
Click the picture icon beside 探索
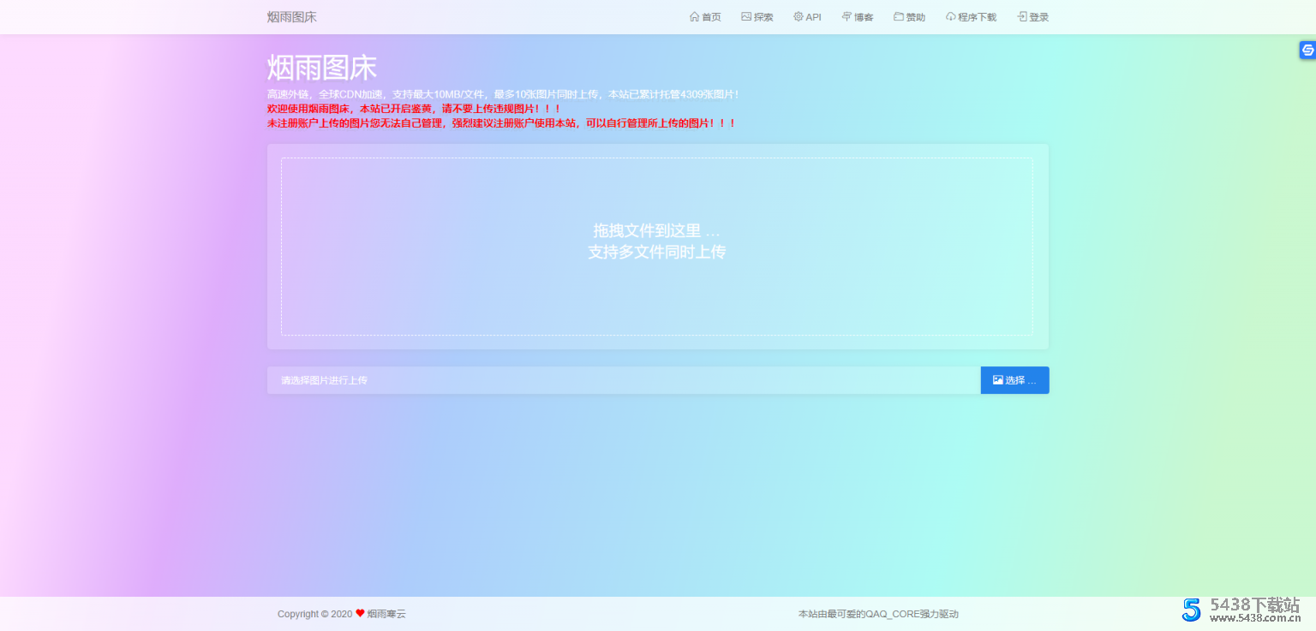[746, 17]
